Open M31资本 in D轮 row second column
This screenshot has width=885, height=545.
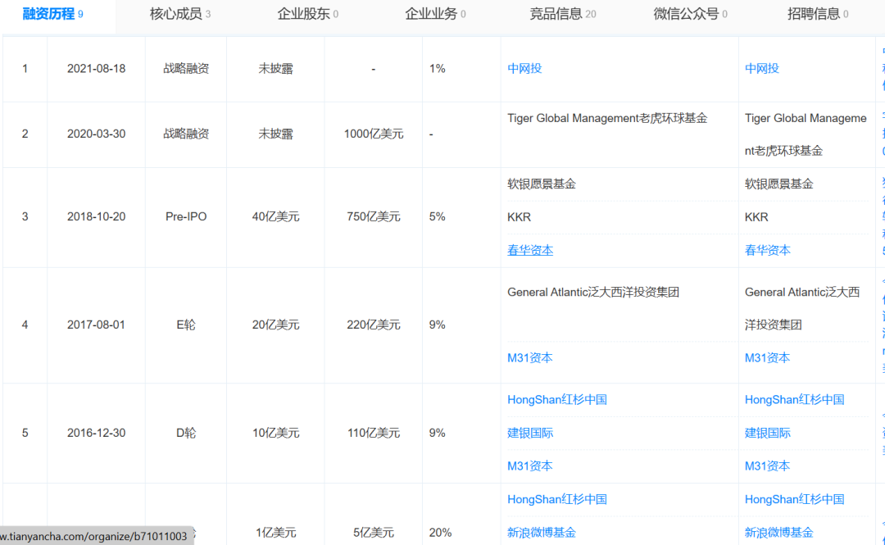[x=768, y=466]
